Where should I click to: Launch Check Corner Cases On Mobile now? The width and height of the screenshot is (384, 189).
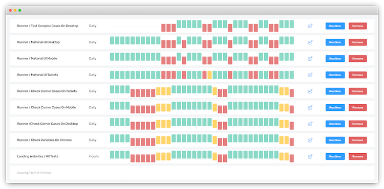tap(335, 107)
